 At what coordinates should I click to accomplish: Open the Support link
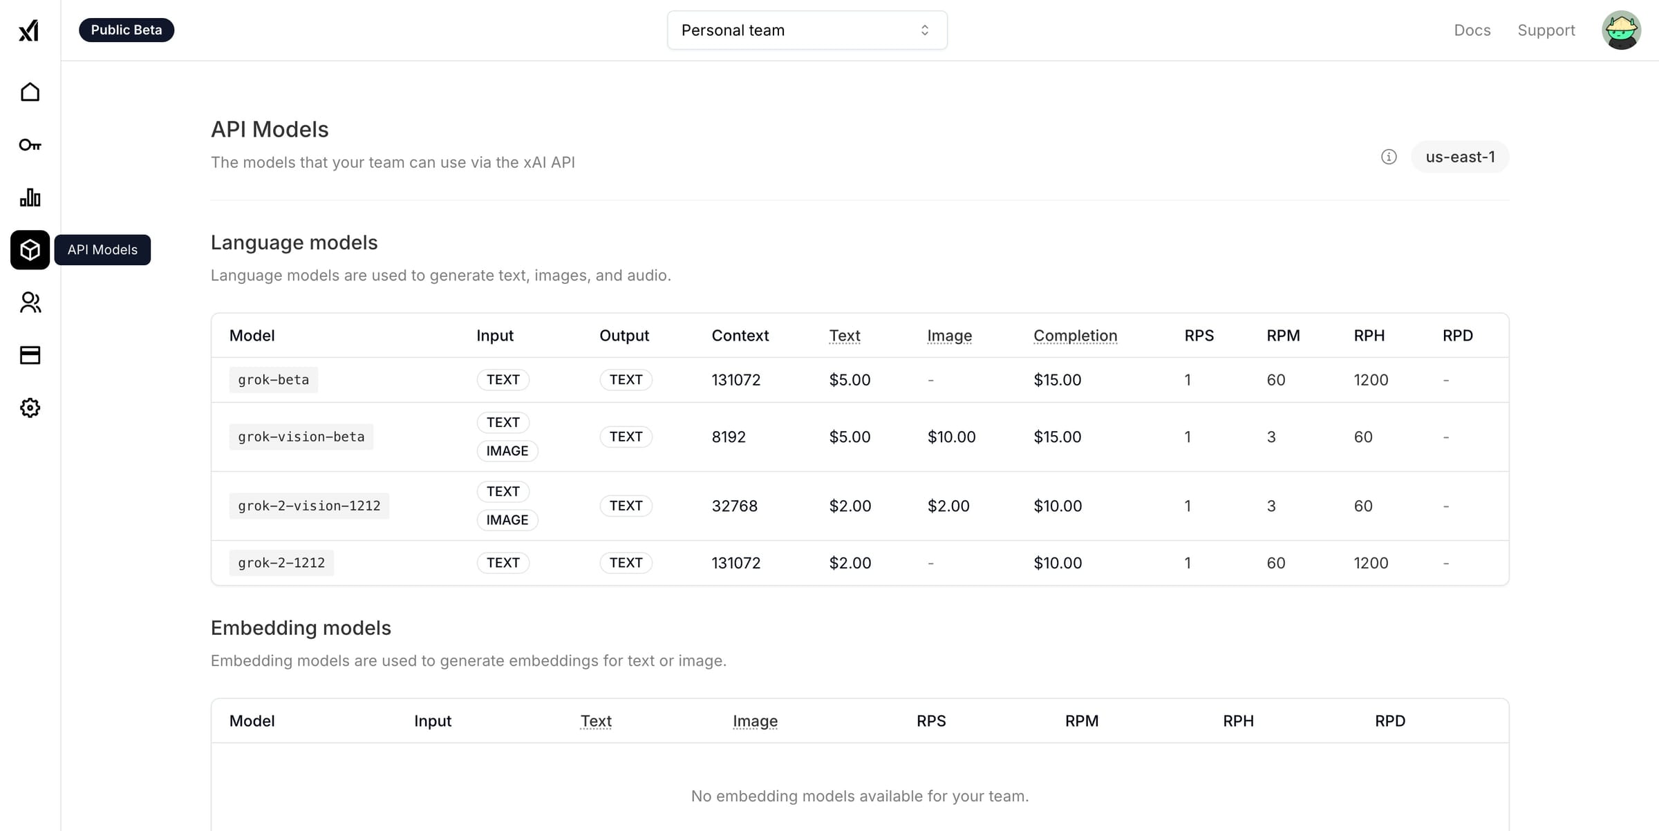click(x=1546, y=30)
